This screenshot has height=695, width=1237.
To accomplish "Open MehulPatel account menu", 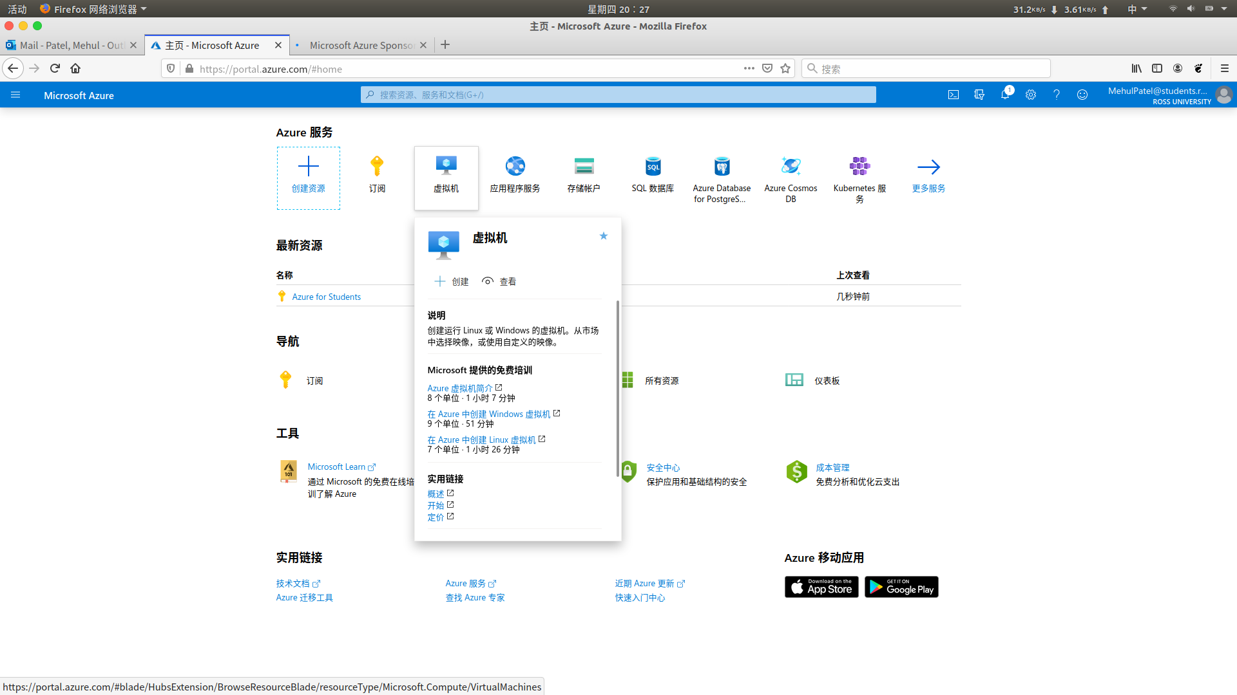I will [1169, 95].
